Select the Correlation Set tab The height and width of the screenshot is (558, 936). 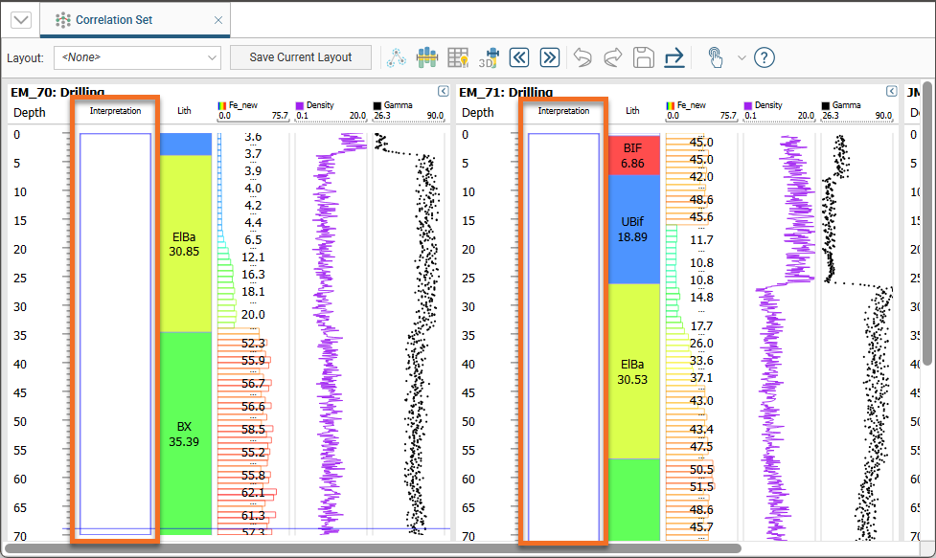pos(113,20)
